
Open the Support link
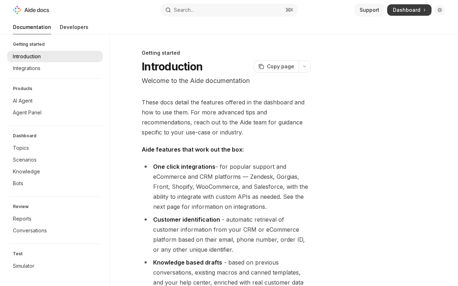pos(369,10)
